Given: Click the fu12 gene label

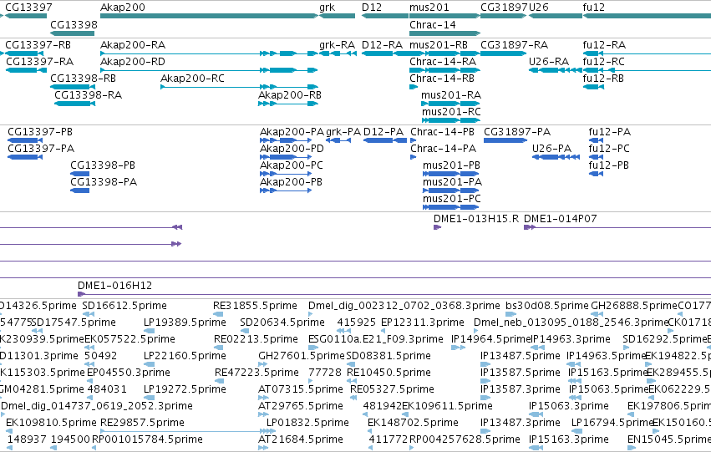Looking at the screenshot, I should coord(593,8).
